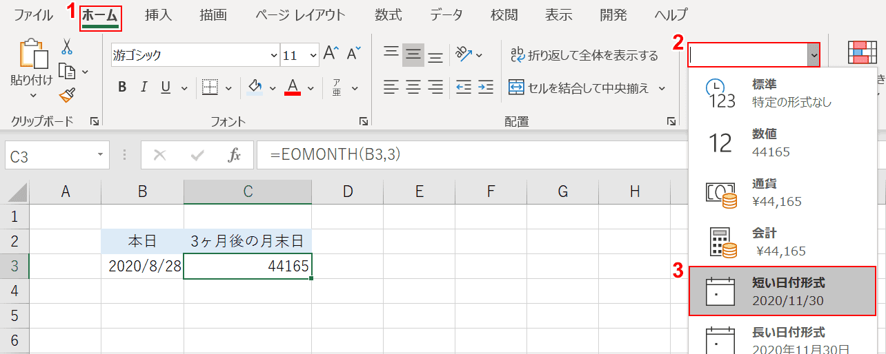Open borders dropdown arrow

228,88
